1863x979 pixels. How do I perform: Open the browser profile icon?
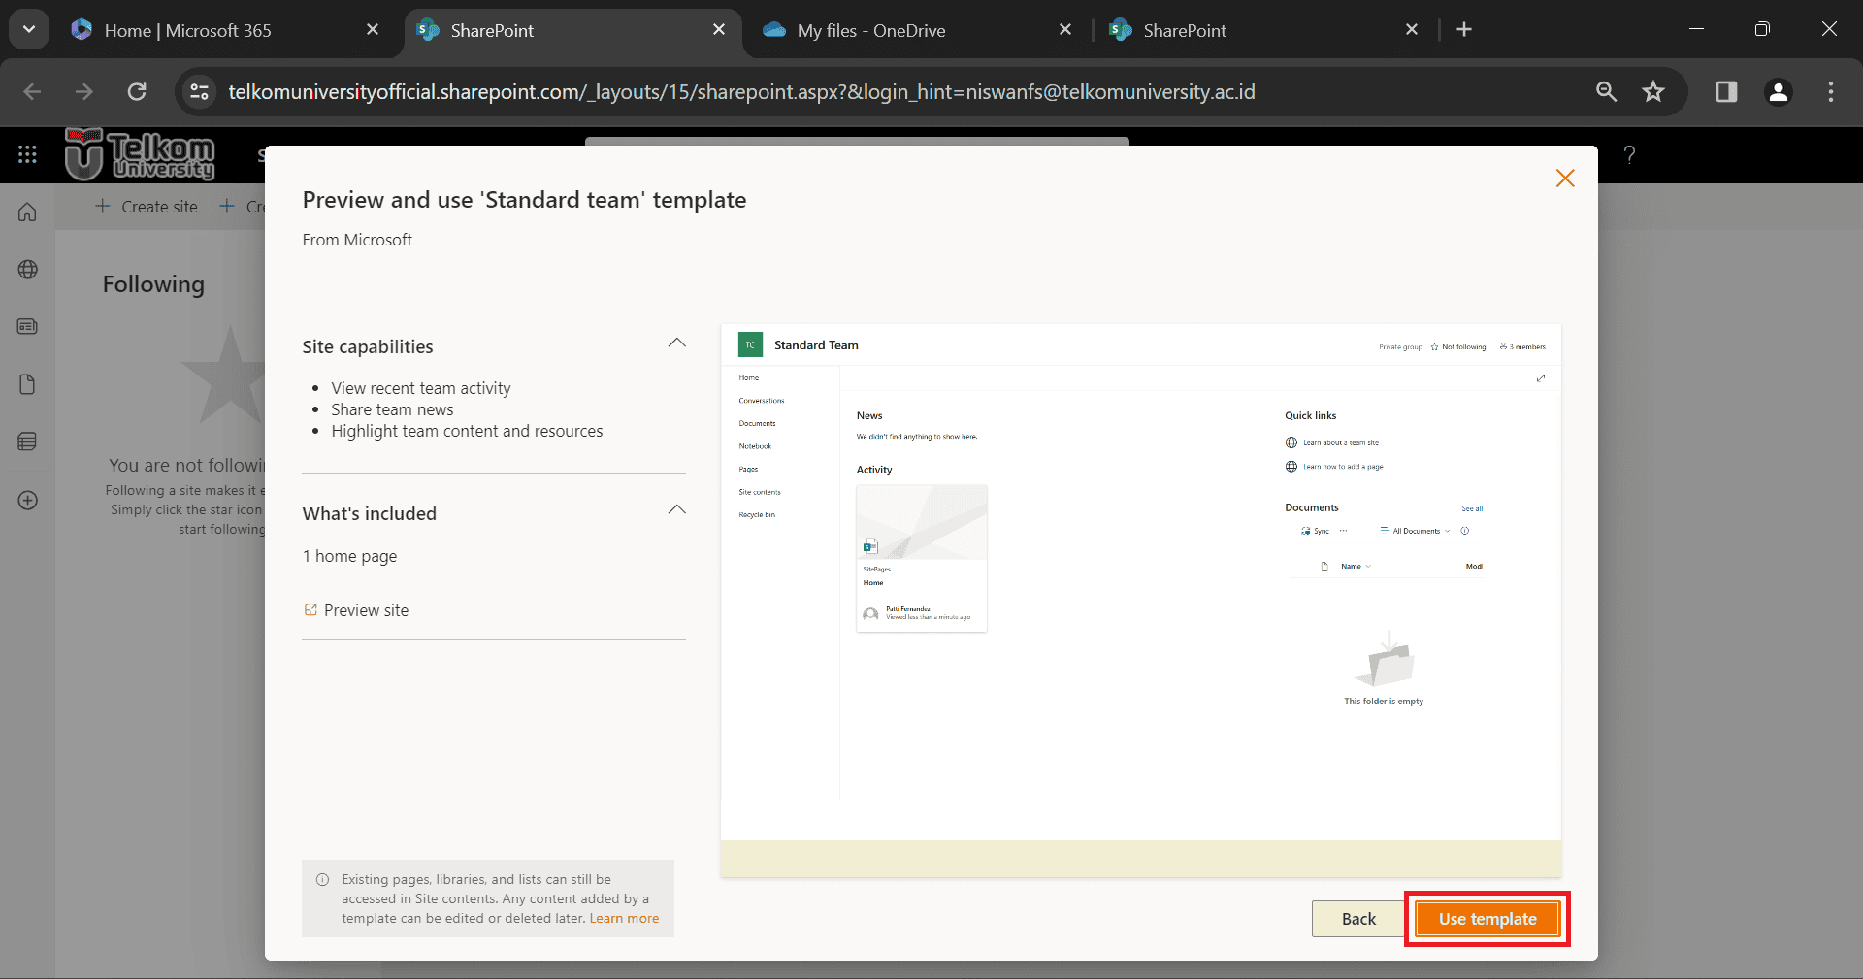(x=1779, y=92)
